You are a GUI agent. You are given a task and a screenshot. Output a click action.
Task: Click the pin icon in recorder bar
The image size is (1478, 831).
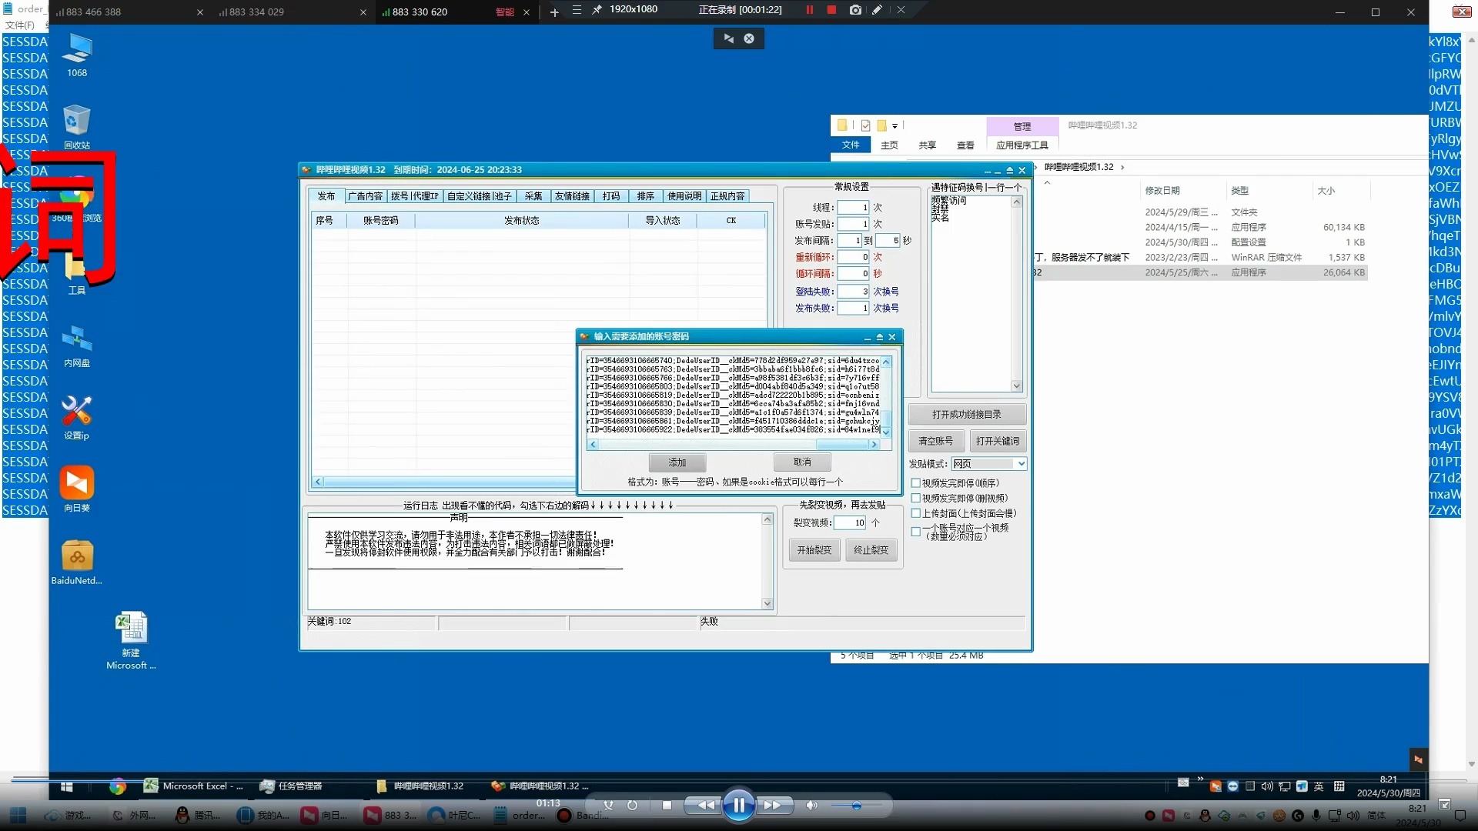pyautogui.click(x=597, y=10)
